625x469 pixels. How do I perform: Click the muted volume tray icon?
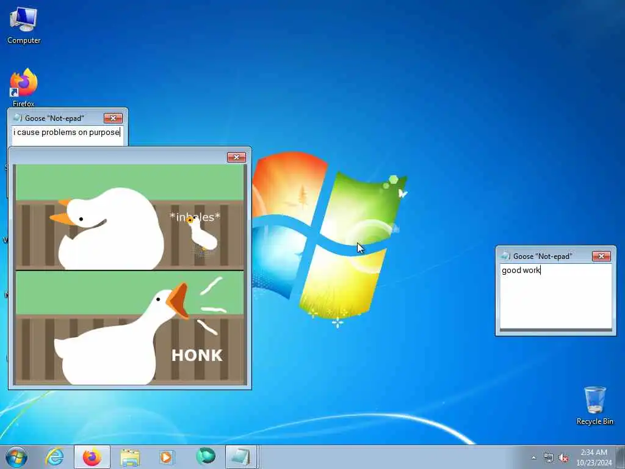pyautogui.click(x=563, y=458)
